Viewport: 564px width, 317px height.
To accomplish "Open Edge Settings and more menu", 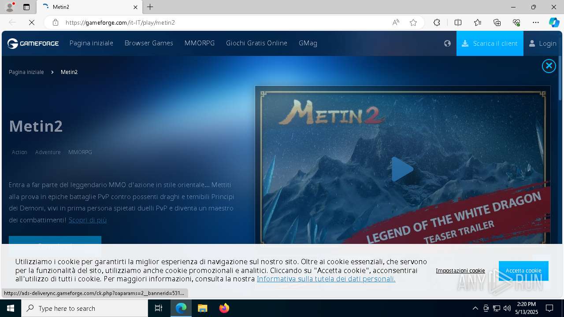I will pyautogui.click(x=536, y=22).
